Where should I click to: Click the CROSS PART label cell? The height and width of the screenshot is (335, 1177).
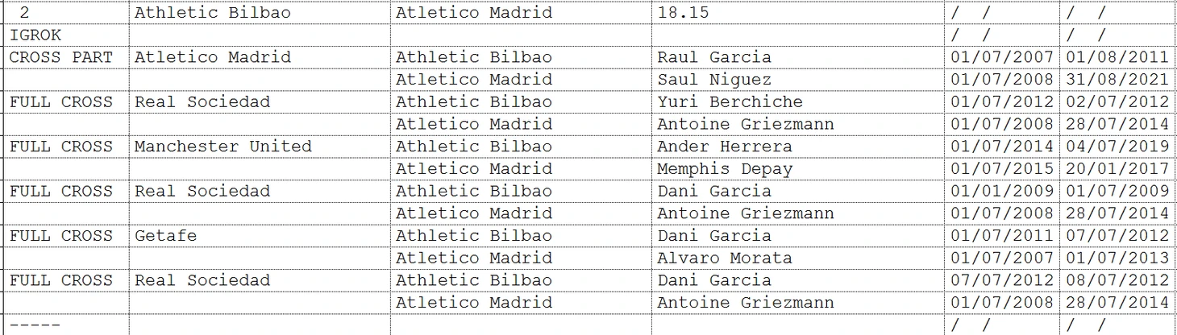(x=67, y=57)
